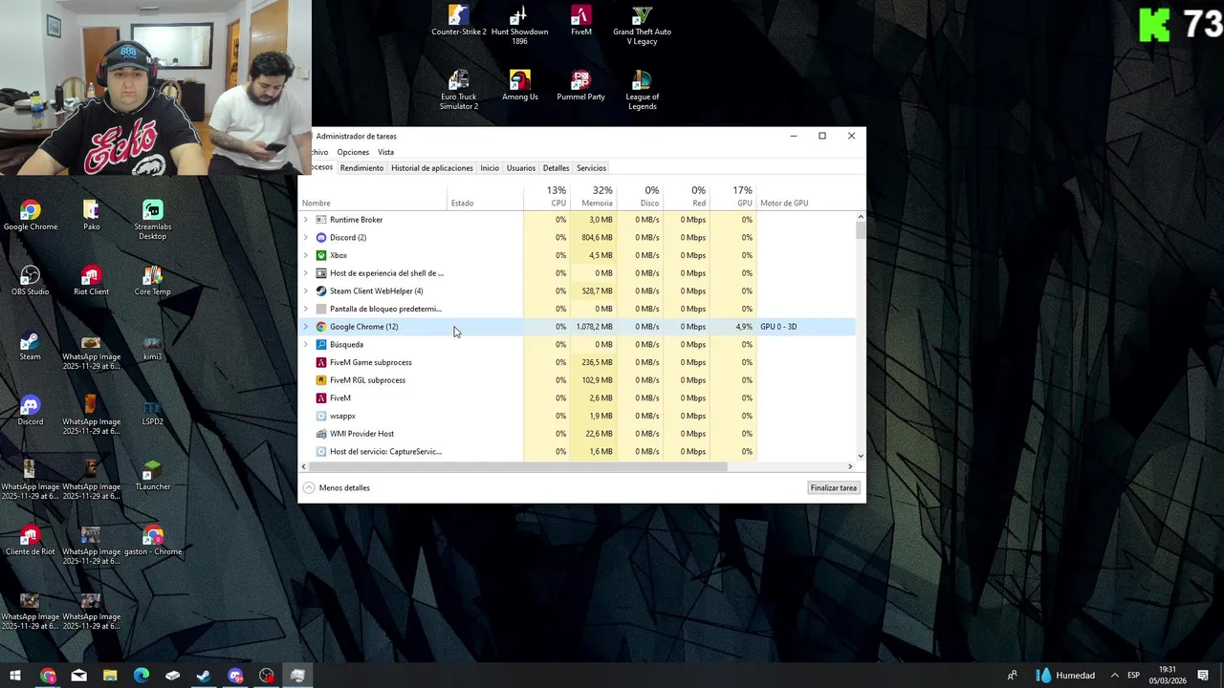Select the FiveM Game subprocess row
1224x688 pixels.
click(x=577, y=362)
